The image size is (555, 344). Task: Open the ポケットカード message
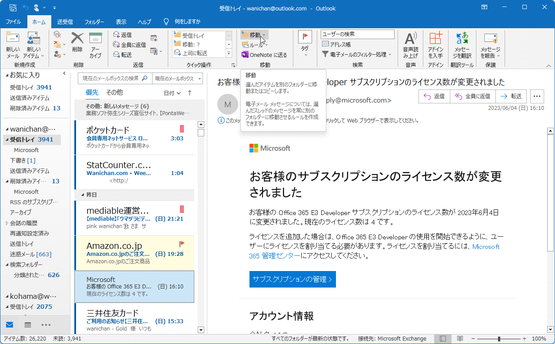coord(135,137)
